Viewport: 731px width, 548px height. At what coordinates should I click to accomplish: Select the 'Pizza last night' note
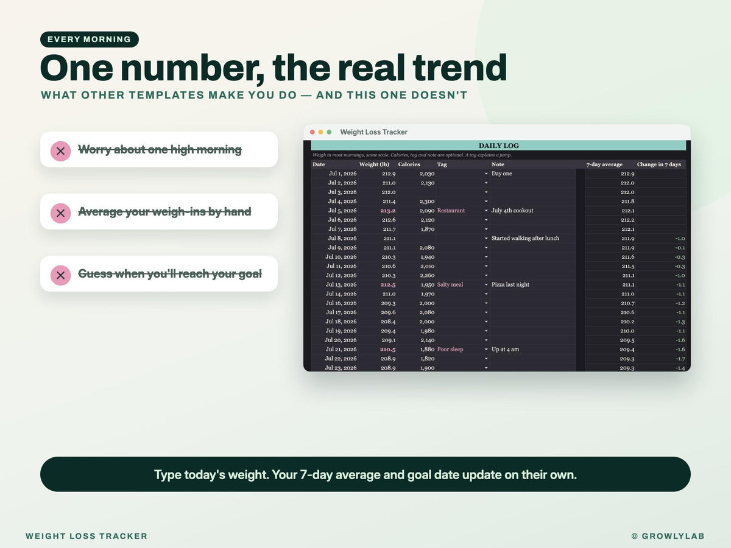click(x=533, y=285)
